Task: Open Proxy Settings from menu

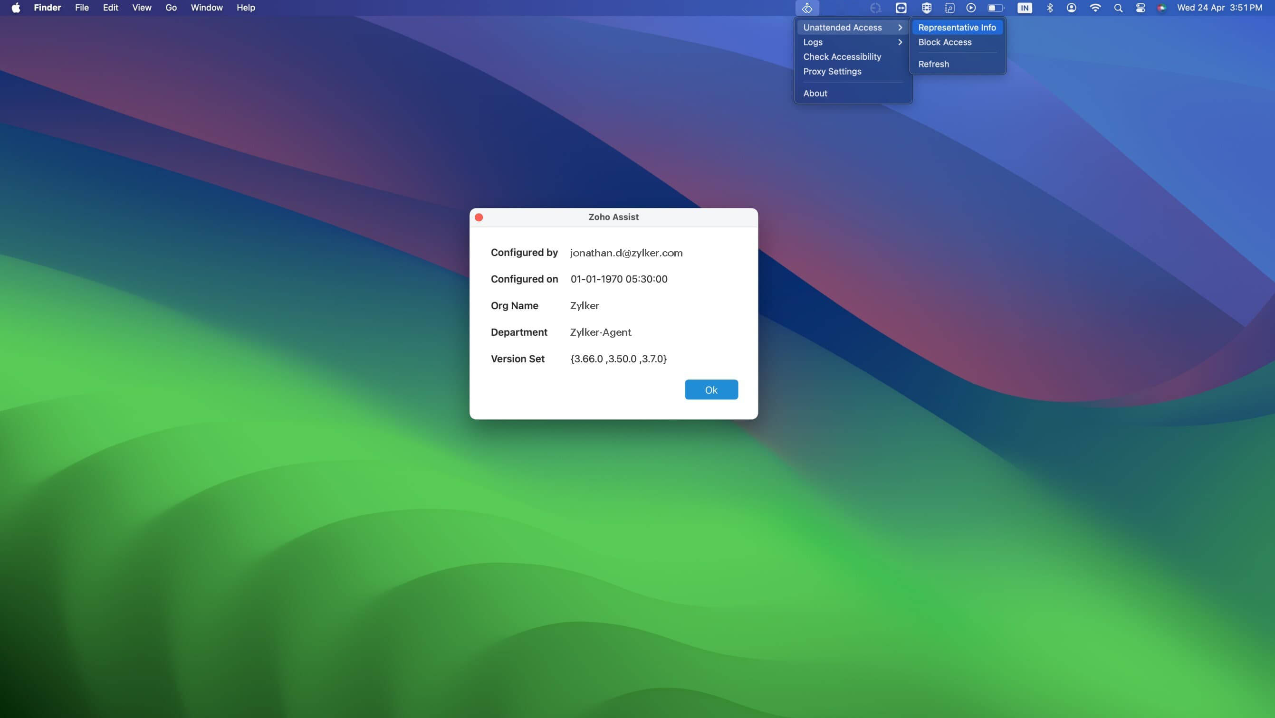Action: 832,72
